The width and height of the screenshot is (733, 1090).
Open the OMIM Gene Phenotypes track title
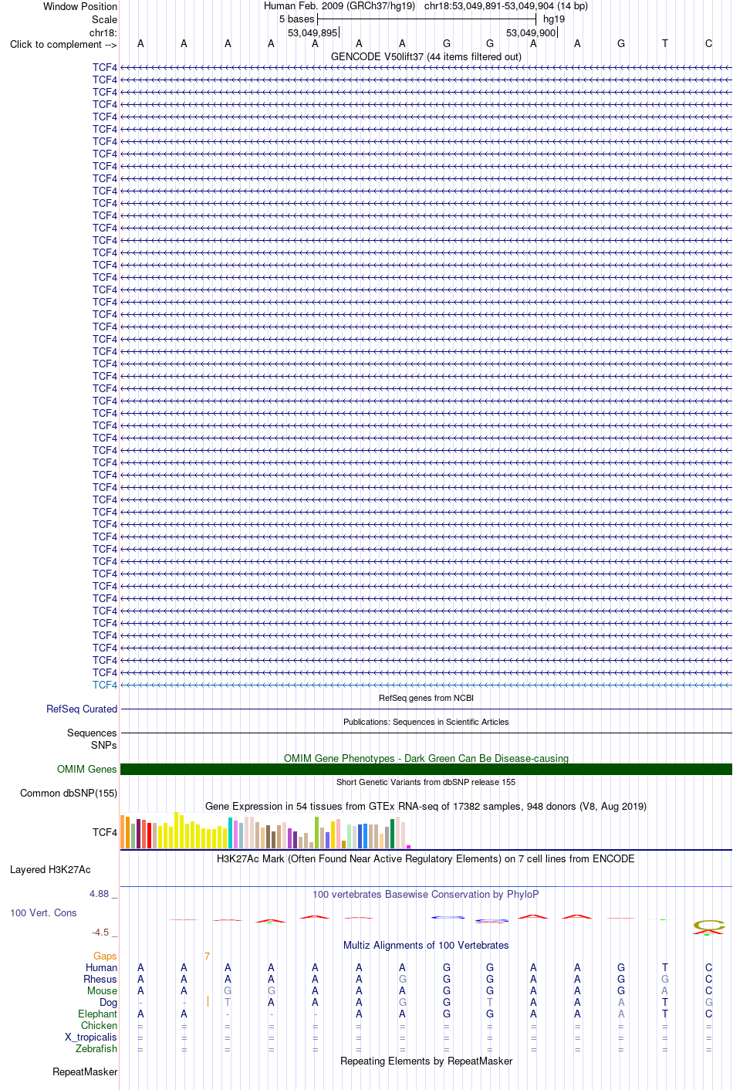(x=426, y=758)
